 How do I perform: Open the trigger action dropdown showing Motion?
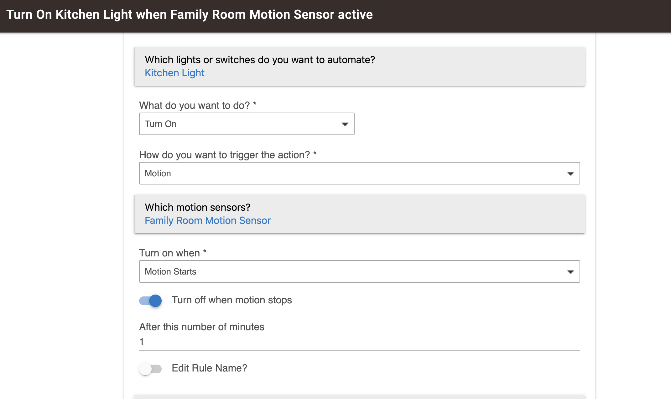click(360, 173)
